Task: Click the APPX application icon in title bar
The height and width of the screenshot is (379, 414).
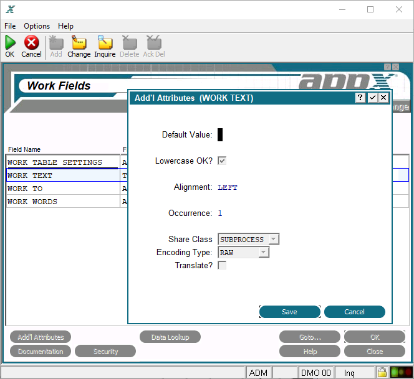Action: click(11, 9)
